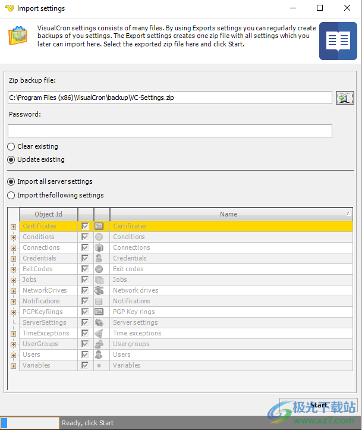Select the 'Connections' Object Id cell
The height and width of the screenshot is (430, 362).
49,247
